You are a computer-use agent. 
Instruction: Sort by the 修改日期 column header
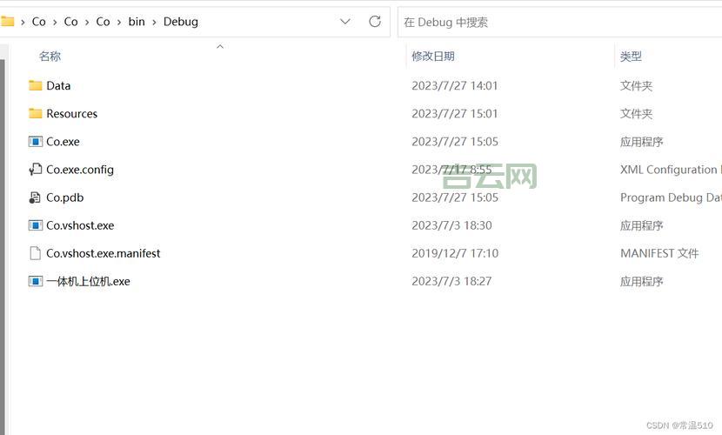(x=433, y=57)
